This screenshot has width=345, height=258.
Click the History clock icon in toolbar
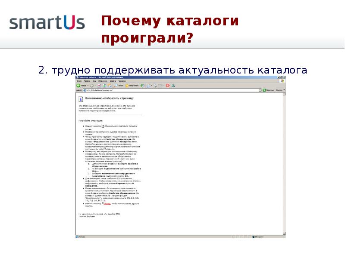pos(143,86)
